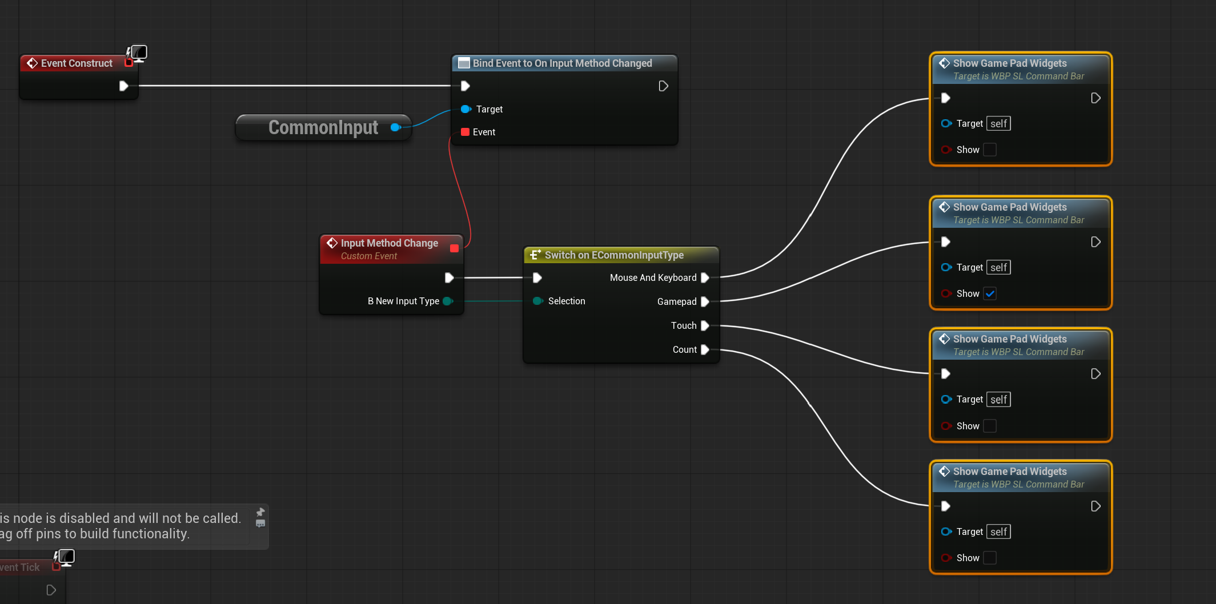
Task: Select the Event Tick node title
Action: tap(20, 567)
